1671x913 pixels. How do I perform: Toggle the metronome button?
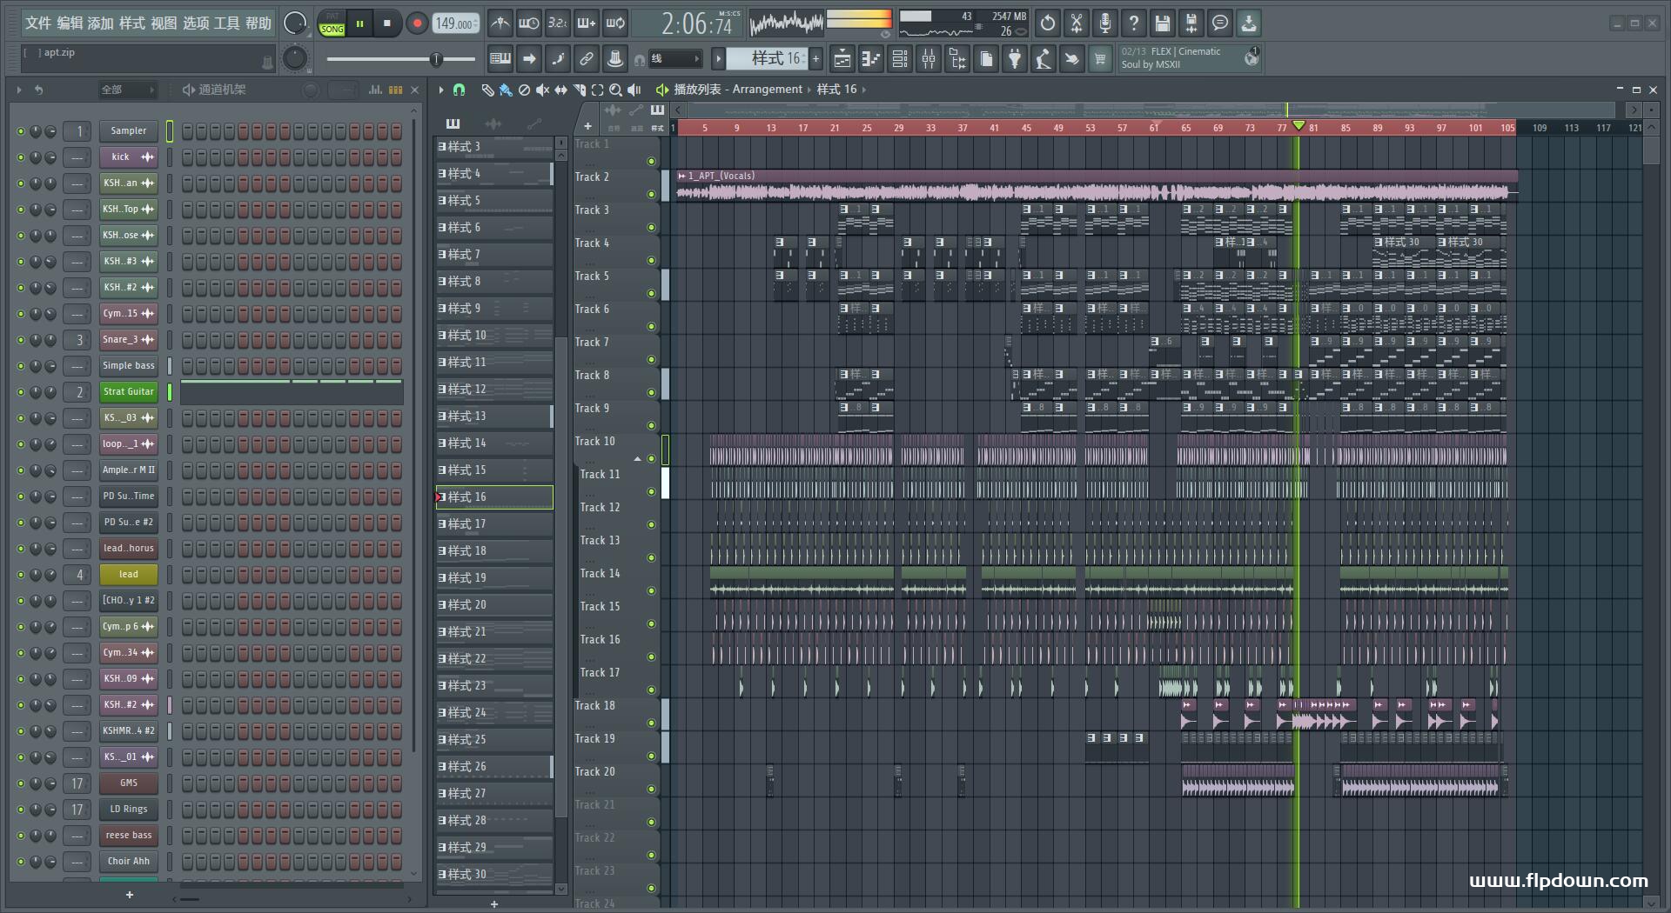click(500, 23)
